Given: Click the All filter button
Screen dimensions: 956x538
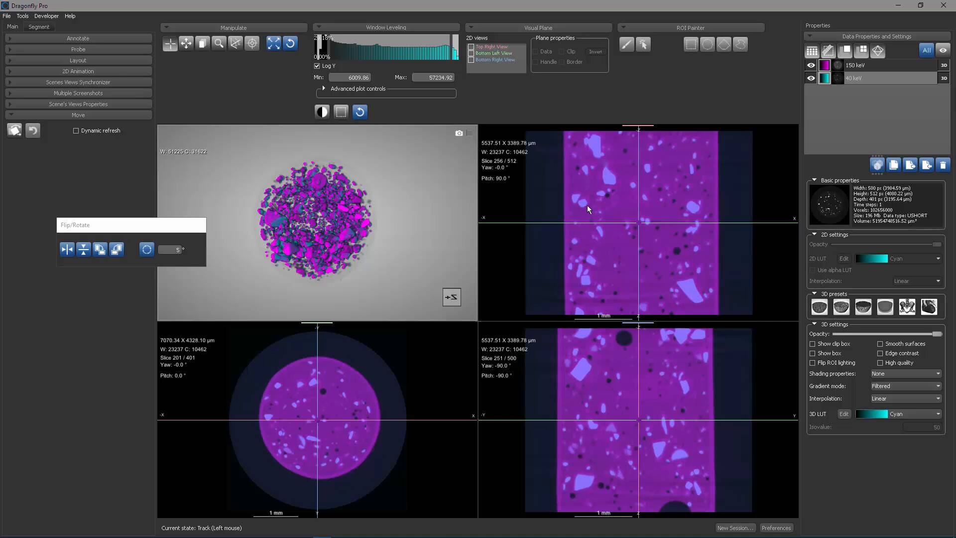Looking at the screenshot, I should coord(927,50).
